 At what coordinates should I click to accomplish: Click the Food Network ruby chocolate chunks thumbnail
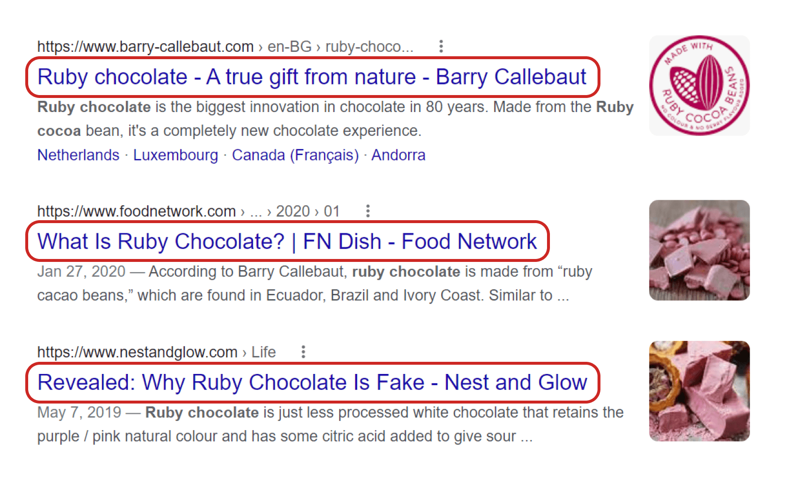pos(699,250)
